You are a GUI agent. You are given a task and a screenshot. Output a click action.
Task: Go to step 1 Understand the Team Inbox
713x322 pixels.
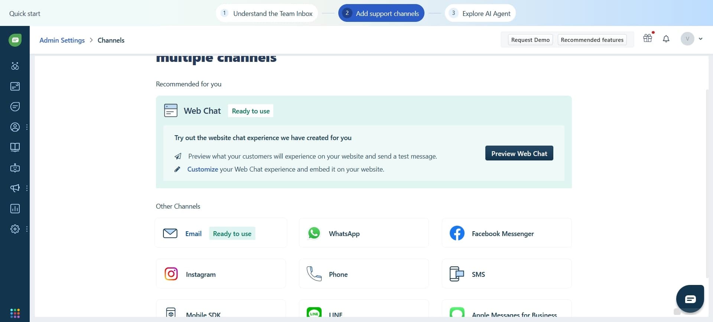click(x=267, y=13)
